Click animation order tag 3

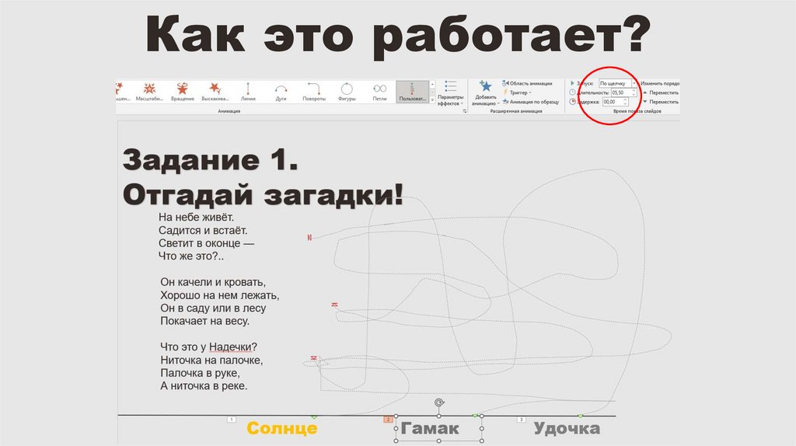[522, 419]
